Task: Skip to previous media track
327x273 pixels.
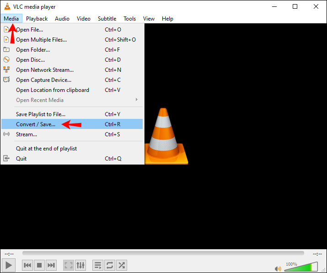Action: (x=27, y=265)
